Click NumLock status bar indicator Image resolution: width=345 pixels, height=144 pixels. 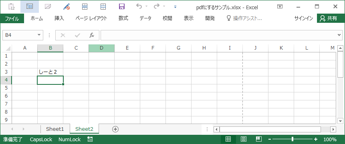70,139
